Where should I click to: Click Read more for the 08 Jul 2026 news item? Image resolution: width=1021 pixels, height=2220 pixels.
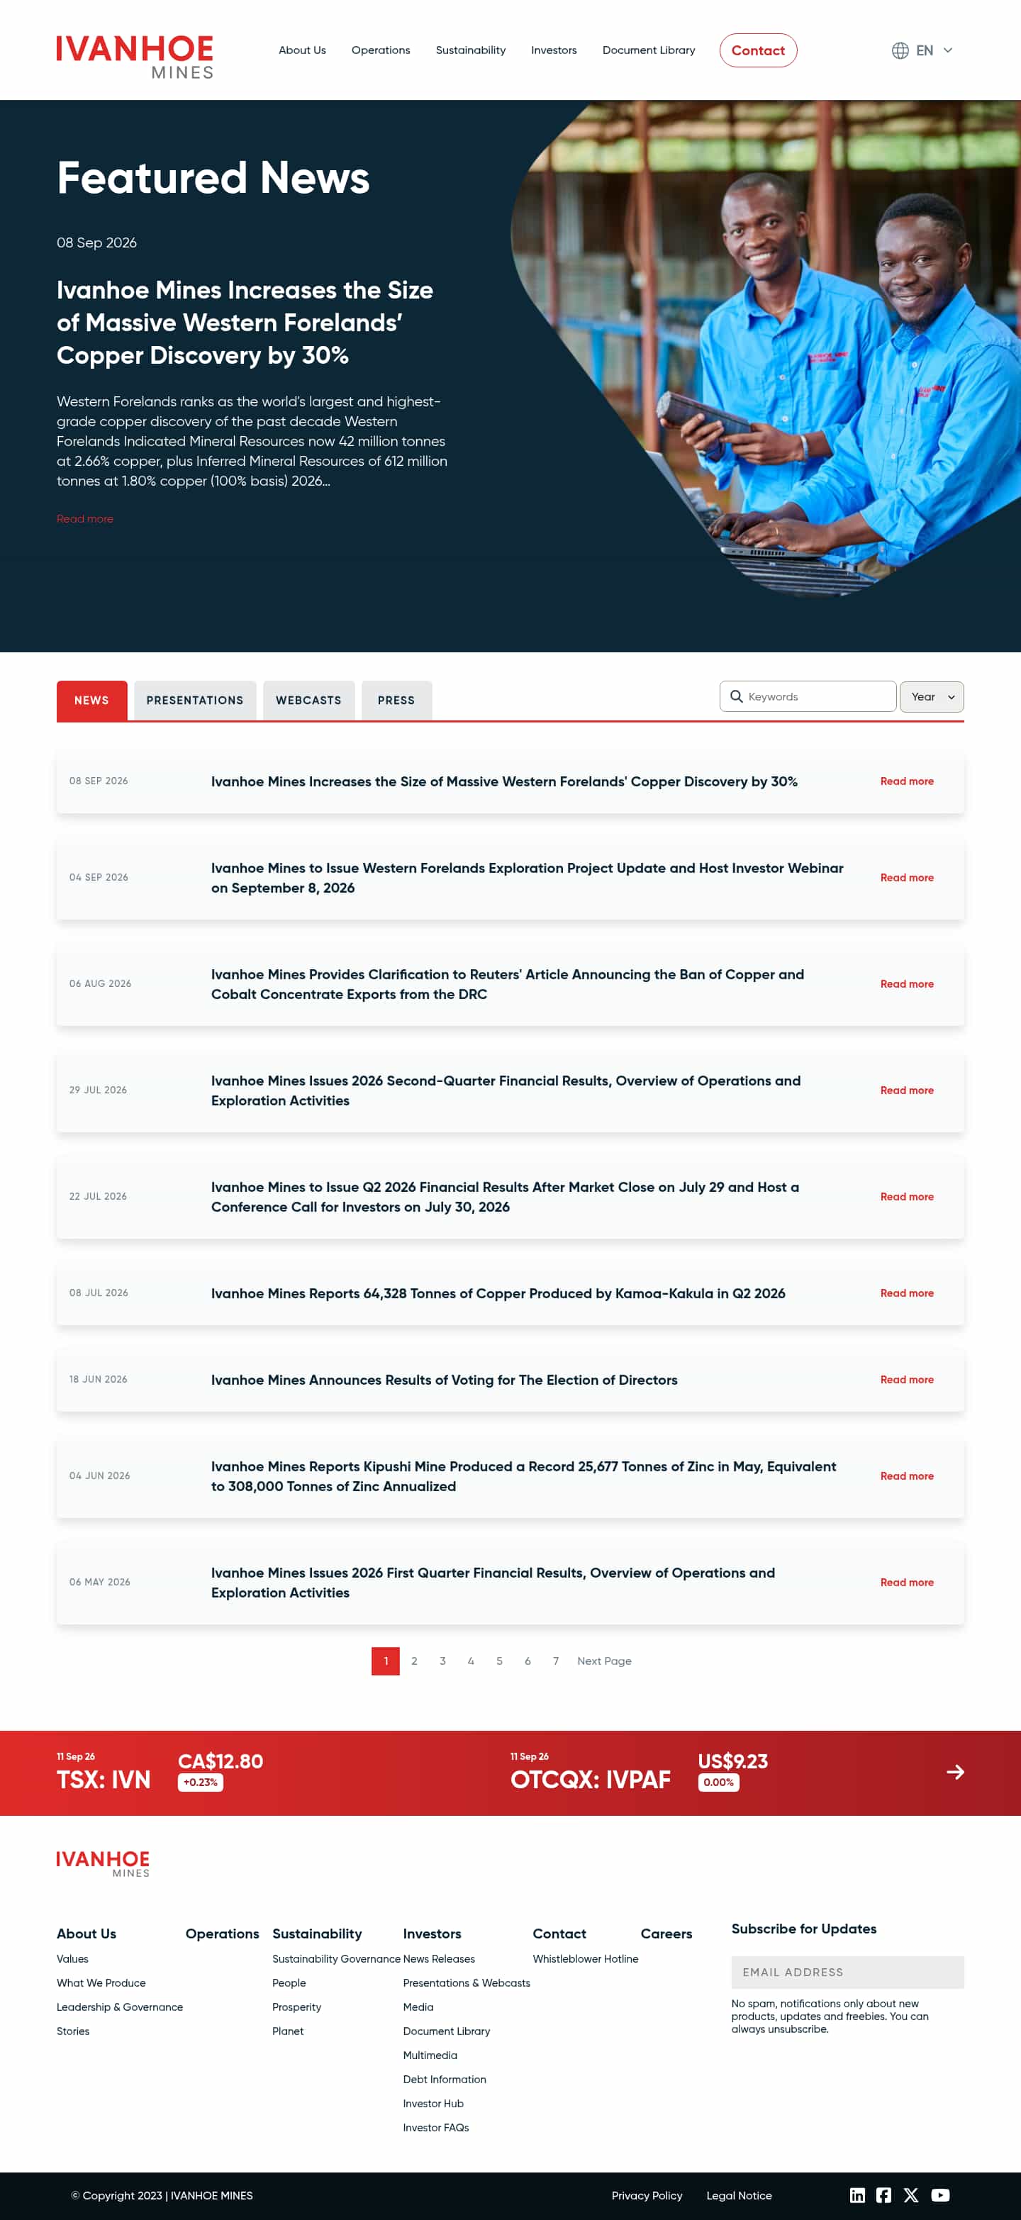click(x=906, y=1293)
